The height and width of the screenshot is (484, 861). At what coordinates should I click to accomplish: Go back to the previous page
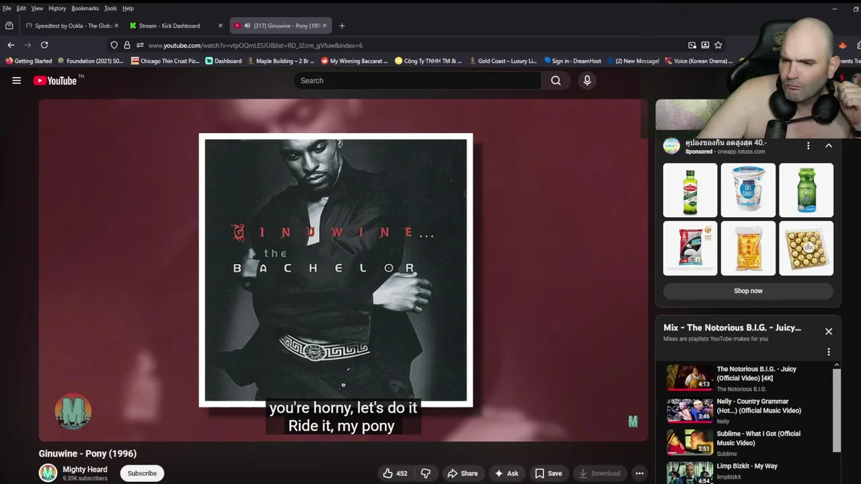pyautogui.click(x=11, y=45)
